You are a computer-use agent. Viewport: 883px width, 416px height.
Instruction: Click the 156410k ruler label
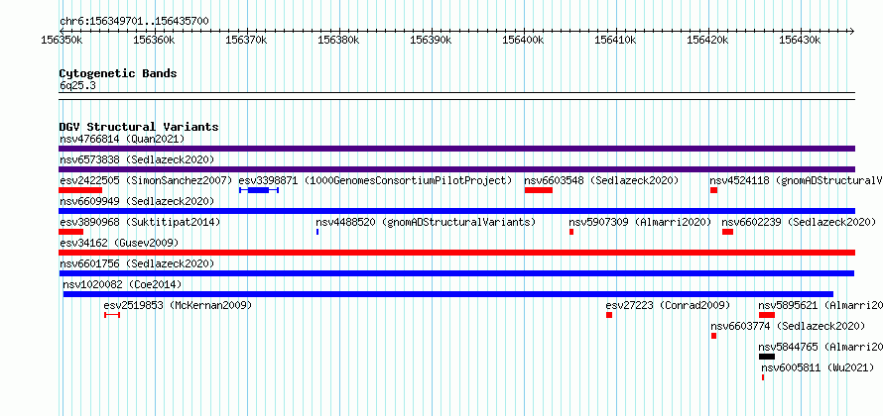[x=616, y=41]
